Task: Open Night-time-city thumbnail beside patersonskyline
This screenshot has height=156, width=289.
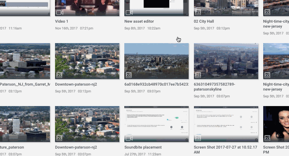Action: coord(276,61)
